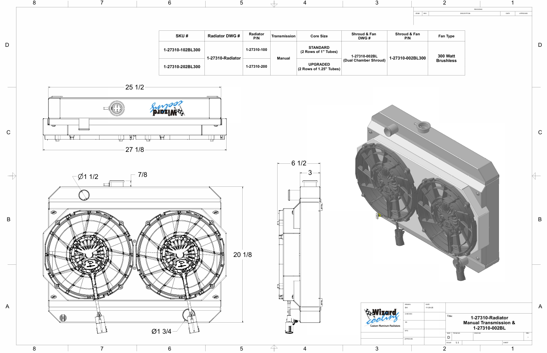Select the 27 1/8 overall width dimension
This screenshot has width=547, height=353.
134,150
